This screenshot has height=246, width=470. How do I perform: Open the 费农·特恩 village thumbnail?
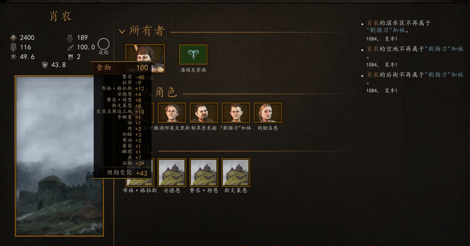(x=204, y=173)
